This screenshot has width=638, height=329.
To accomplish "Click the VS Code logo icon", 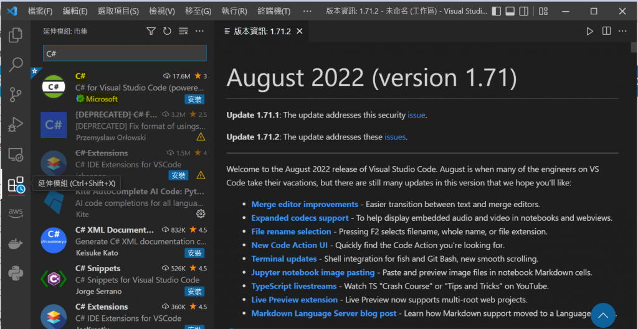I will click(x=12, y=11).
